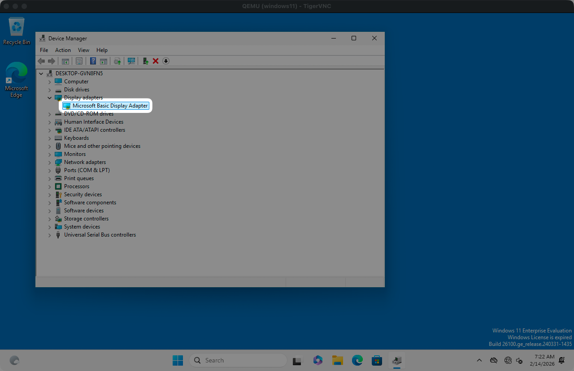Expand the Universal Serial Bus controllers node

click(x=49, y=235)
